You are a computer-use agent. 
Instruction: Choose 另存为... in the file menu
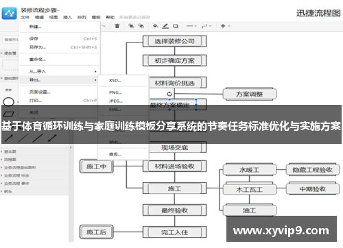click(59, 47)
